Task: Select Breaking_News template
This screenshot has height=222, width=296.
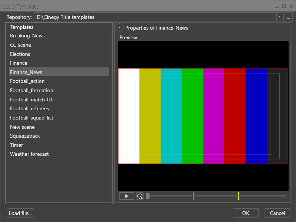Action: 27,36
